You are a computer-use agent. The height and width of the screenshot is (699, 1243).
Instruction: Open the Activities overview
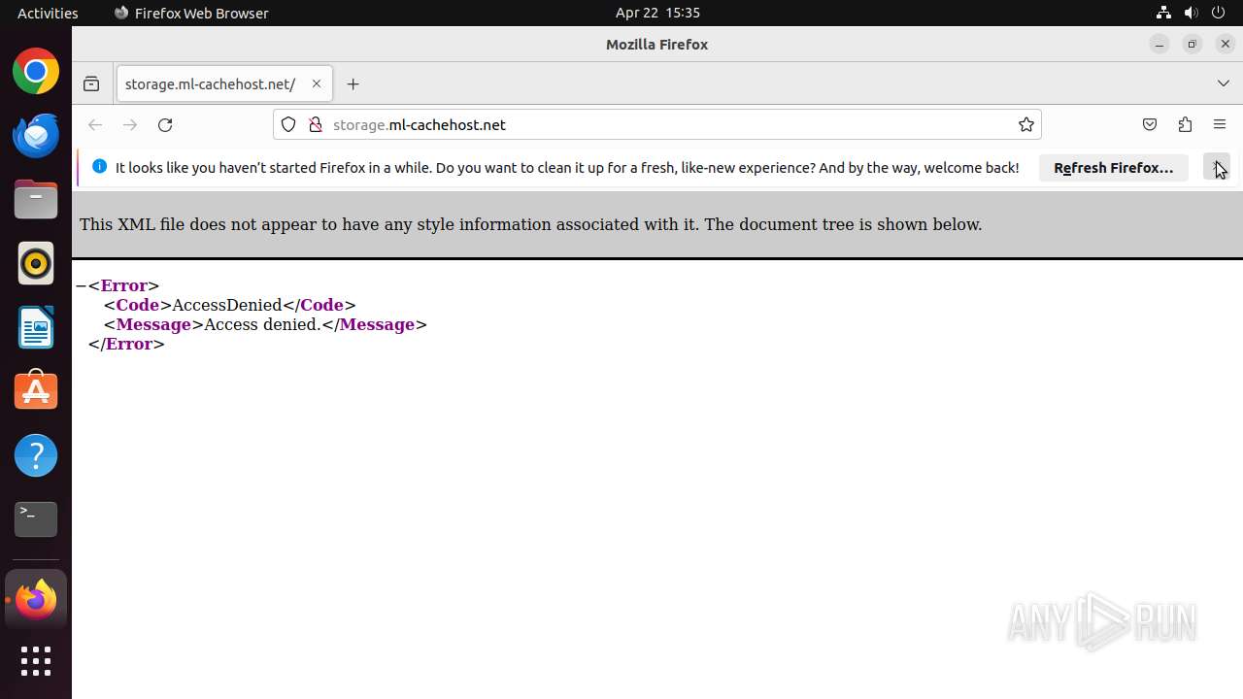pyautogui.click(x=48, y=13)
